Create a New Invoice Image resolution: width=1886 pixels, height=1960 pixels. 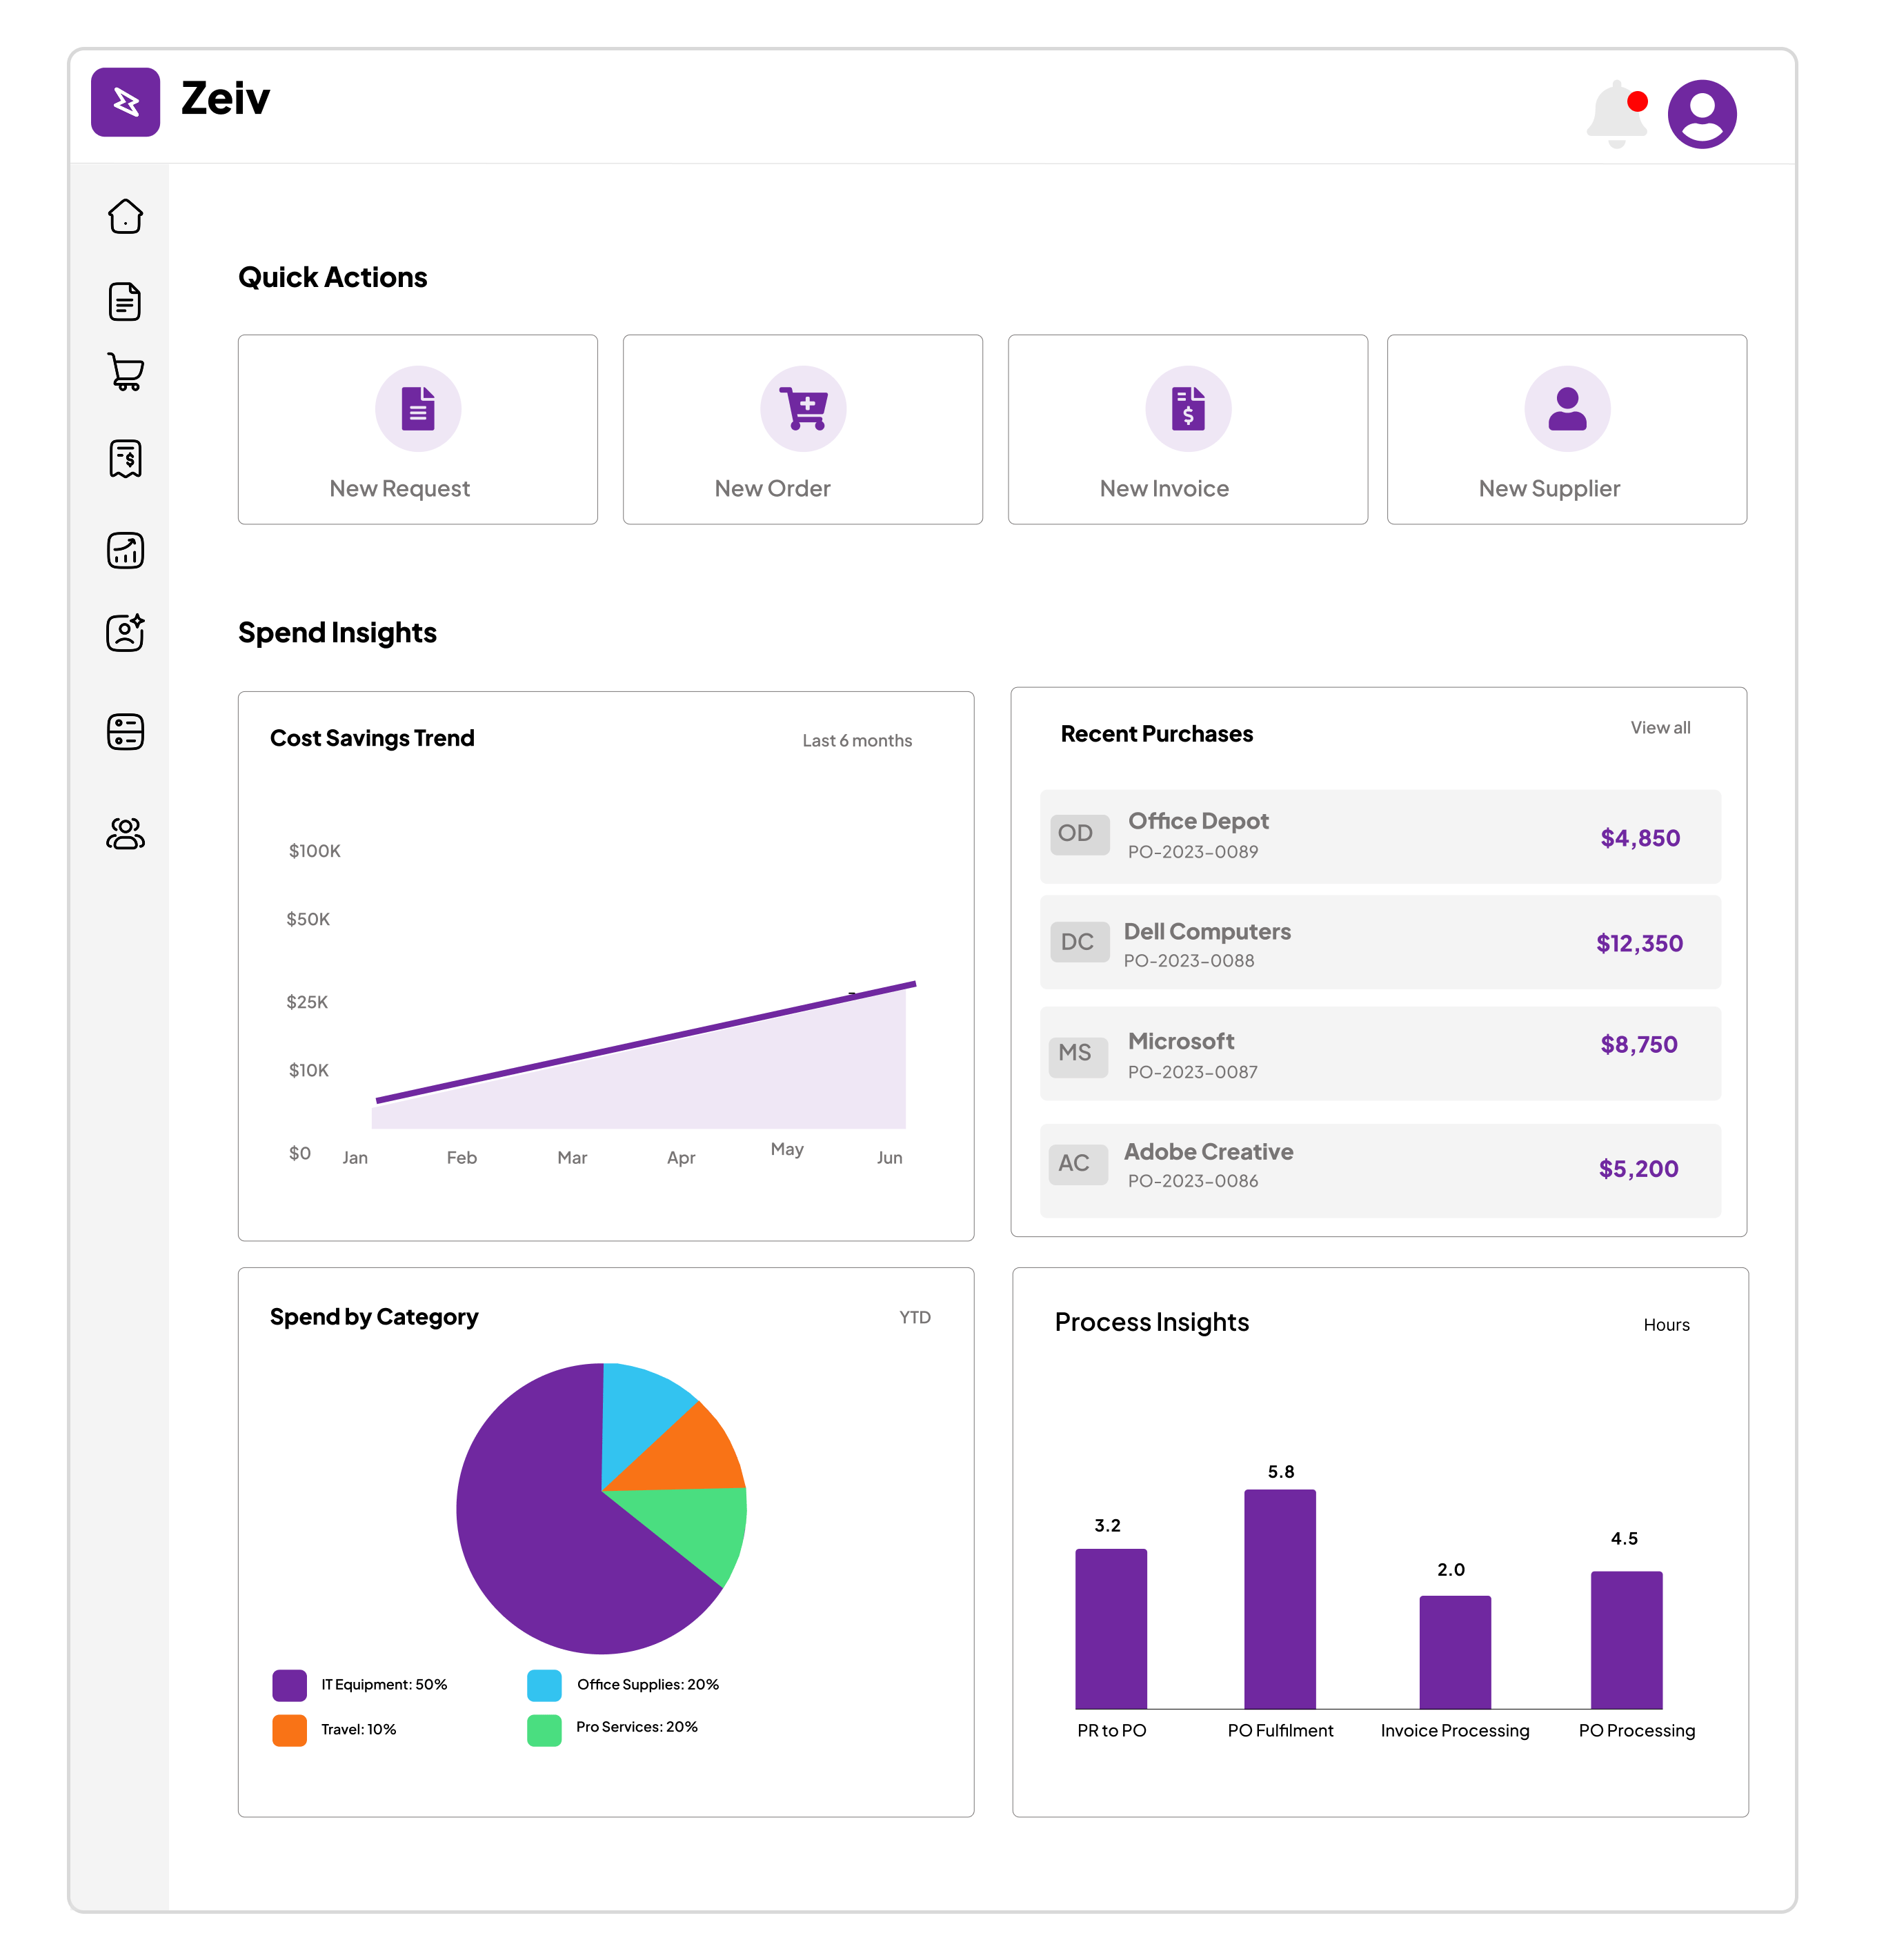tap(1187, 429)
